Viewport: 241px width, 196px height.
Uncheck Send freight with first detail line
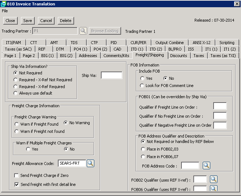click(x=17, y=184)
